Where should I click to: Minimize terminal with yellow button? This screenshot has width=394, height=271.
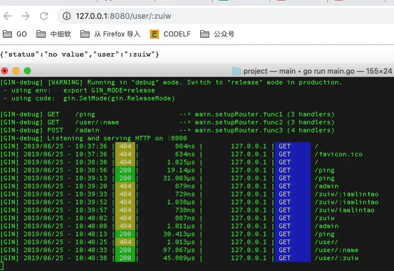point(16,71)
